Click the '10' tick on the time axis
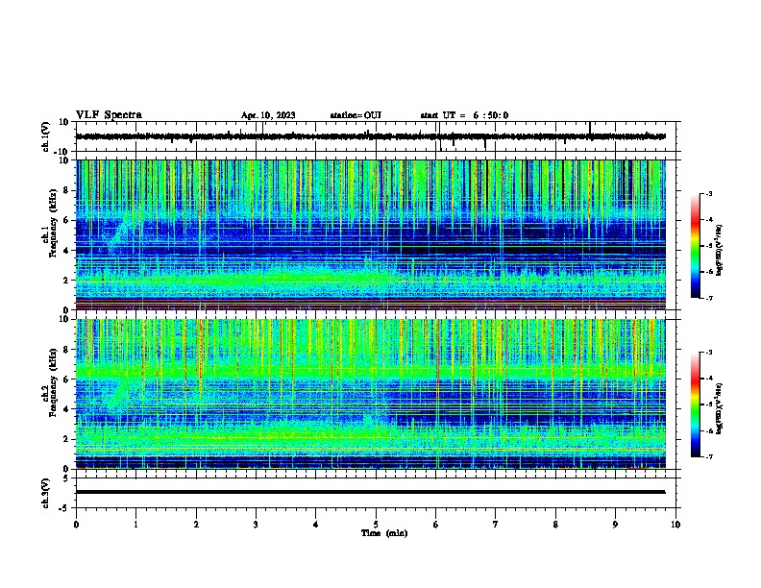 click(x=675, y=525)
